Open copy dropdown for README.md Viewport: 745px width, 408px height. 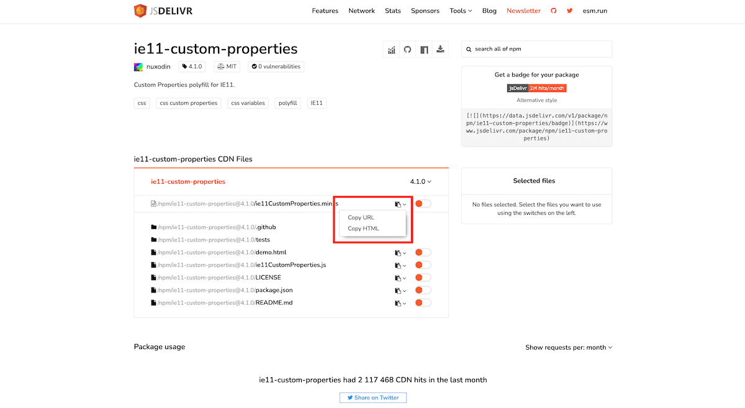click(400, 304)
